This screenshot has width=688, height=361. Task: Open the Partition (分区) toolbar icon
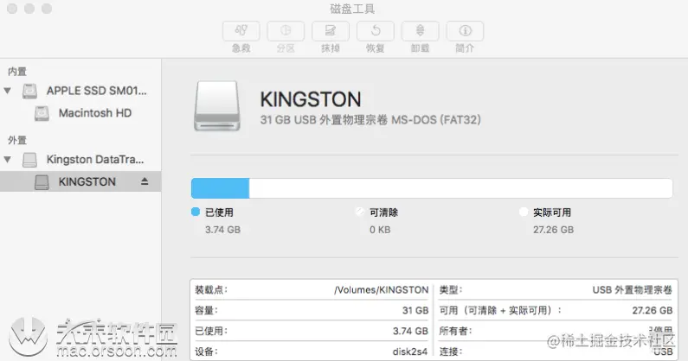point(286,31)
